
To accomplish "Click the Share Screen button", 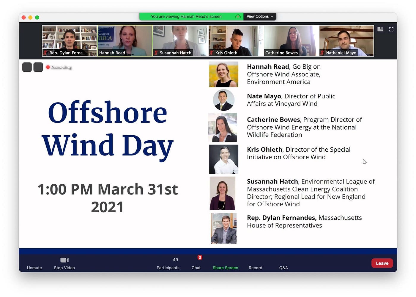I will coord(225,268).
